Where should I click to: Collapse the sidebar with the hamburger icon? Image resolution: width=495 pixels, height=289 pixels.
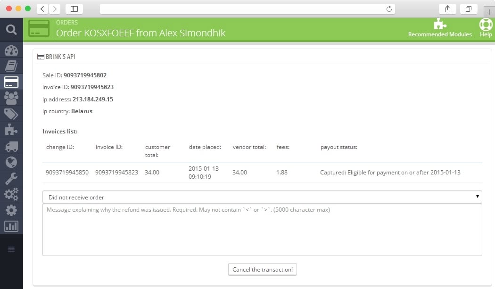(11, 249)
